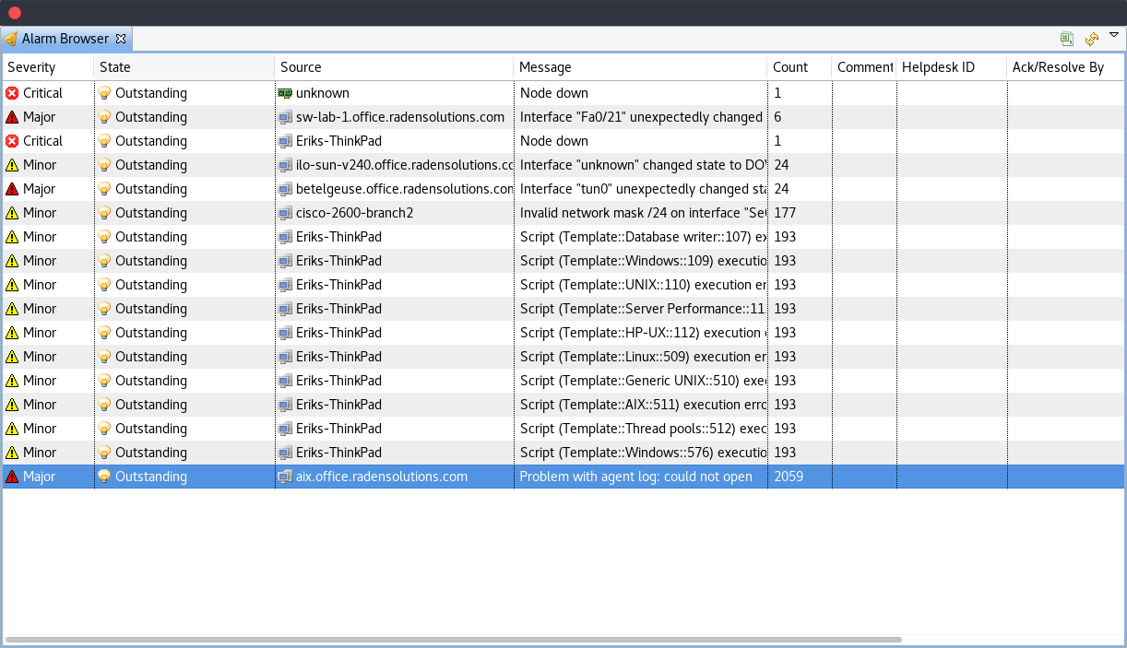Image resolution: width=1127 pixels, height=648 pixels.
Task: Close the Alarm Browser tab
Action: [x=121, y=39]
